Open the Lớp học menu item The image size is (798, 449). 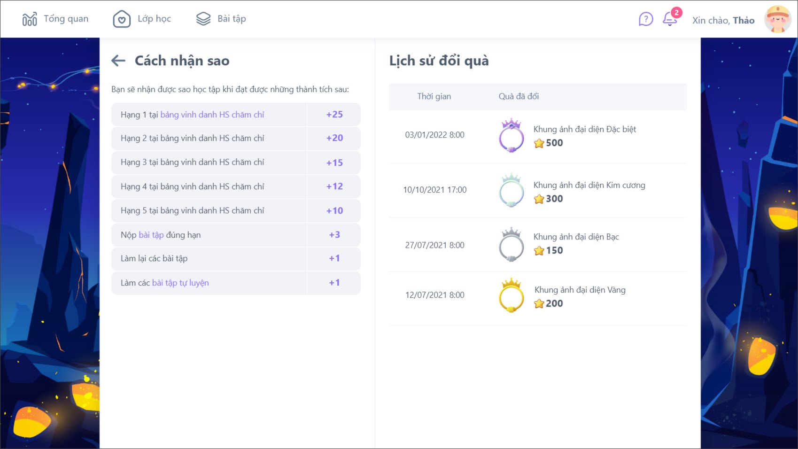[154, 19]
